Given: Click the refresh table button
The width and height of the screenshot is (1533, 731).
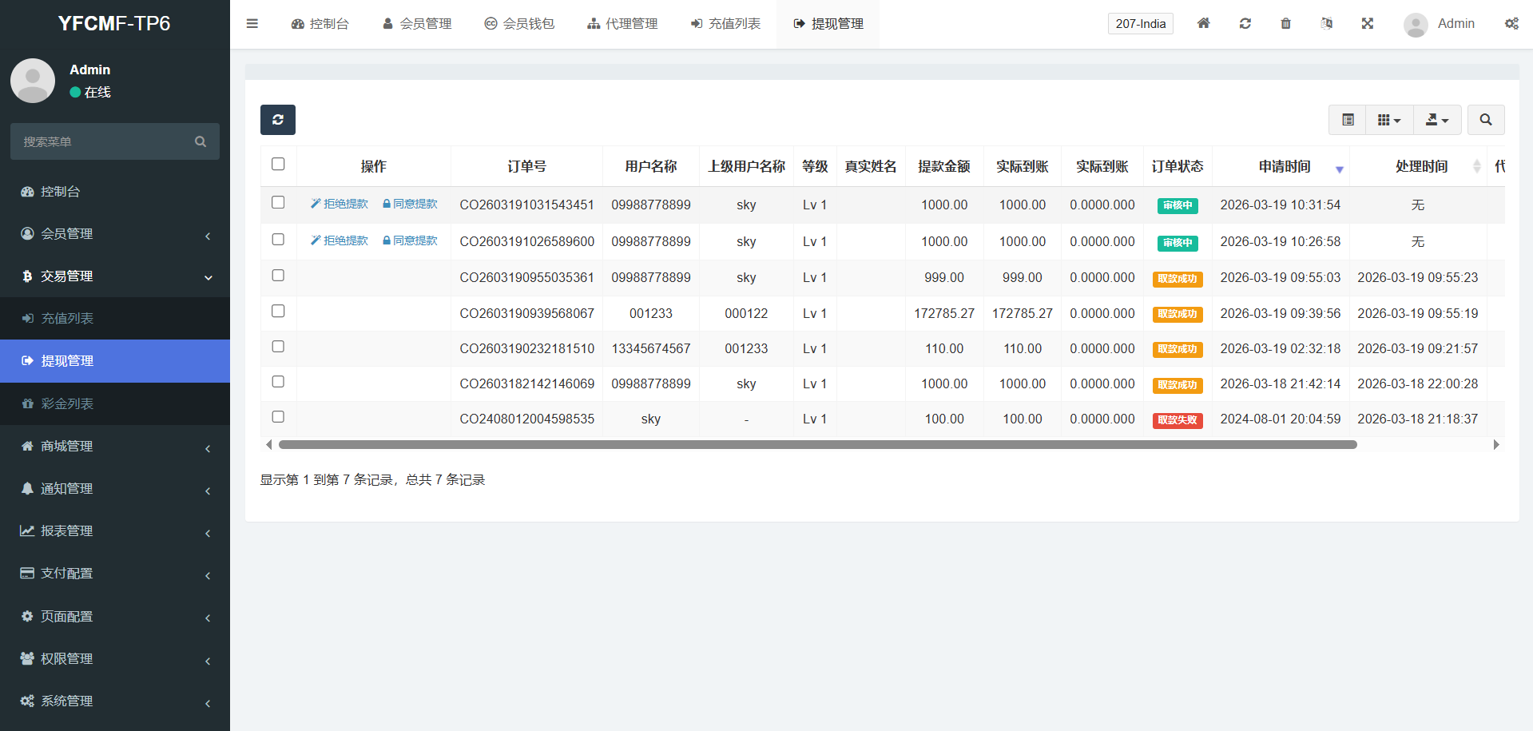Looking at the screenshot, I should click(x=277, y=120).
